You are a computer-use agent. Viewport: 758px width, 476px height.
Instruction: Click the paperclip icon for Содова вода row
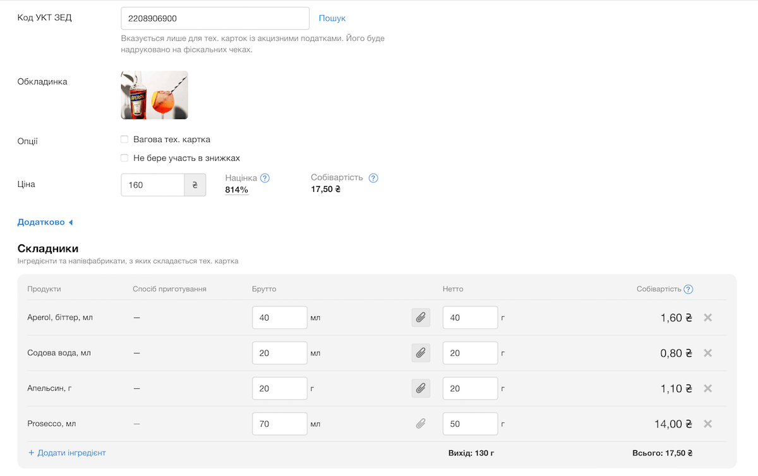(421, 353)
